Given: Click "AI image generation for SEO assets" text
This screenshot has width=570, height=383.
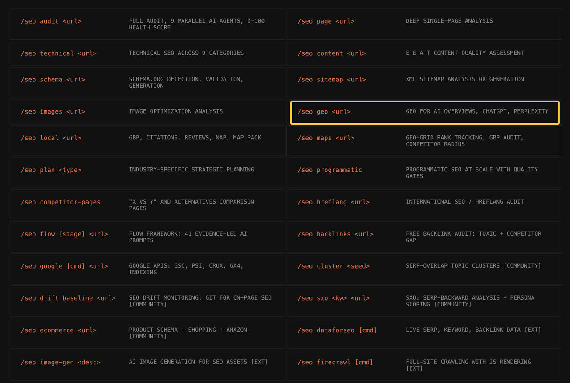Looking at the screenshot, I should (199, 362).
